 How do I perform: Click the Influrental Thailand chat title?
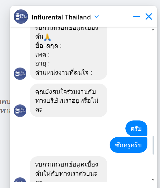[61, 17]
